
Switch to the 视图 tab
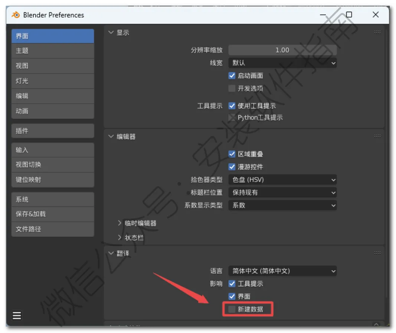pos(53,66)
